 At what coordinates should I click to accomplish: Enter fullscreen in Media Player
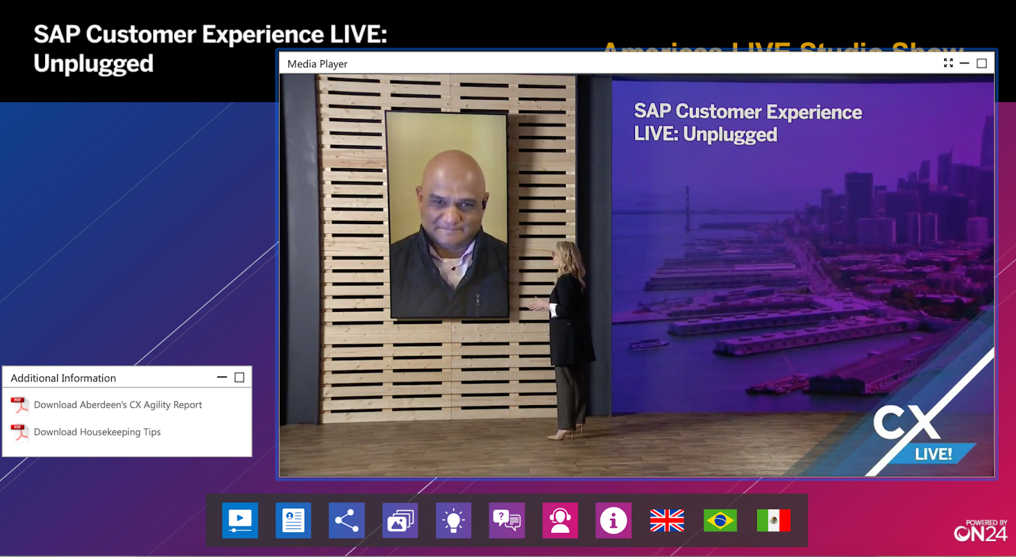(x=948, y=63)
